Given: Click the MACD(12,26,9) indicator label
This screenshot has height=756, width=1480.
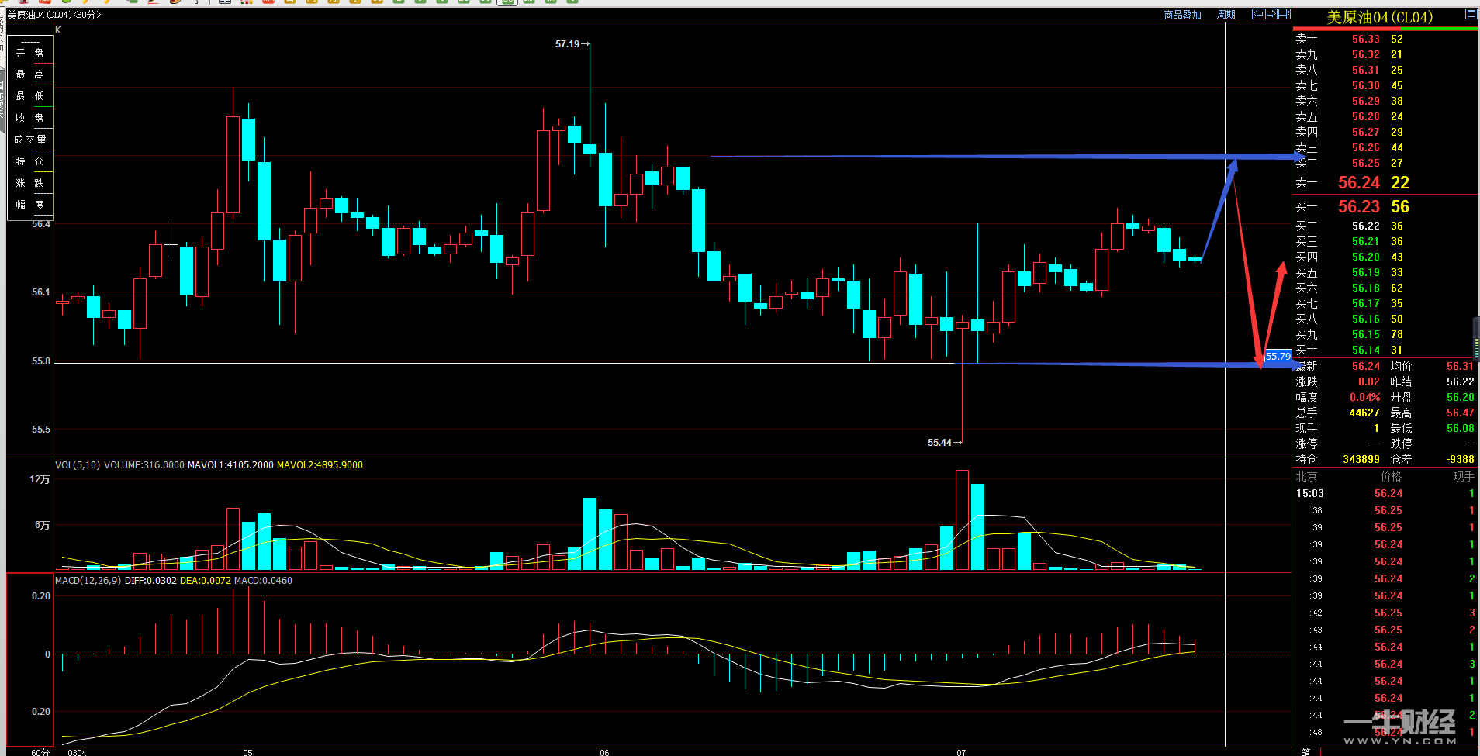Looking at the screenshot, I should click(88, 581).
